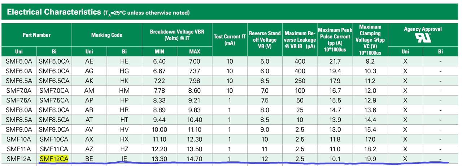Click the Part Number column header

click(x=36, y=35)
